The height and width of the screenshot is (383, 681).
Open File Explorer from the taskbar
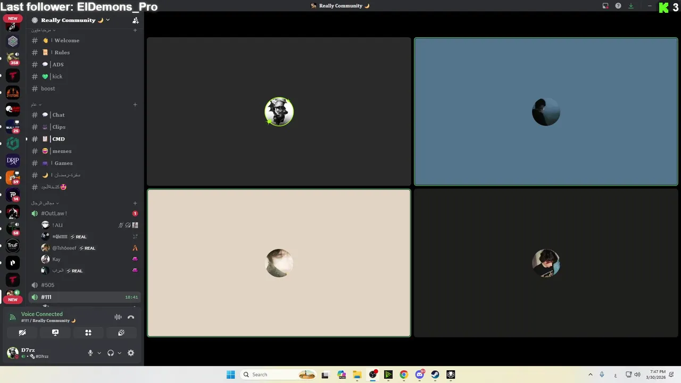point(357,374)
